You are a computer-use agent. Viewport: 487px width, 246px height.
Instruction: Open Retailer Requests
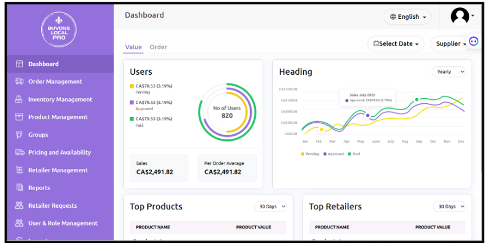60,205
